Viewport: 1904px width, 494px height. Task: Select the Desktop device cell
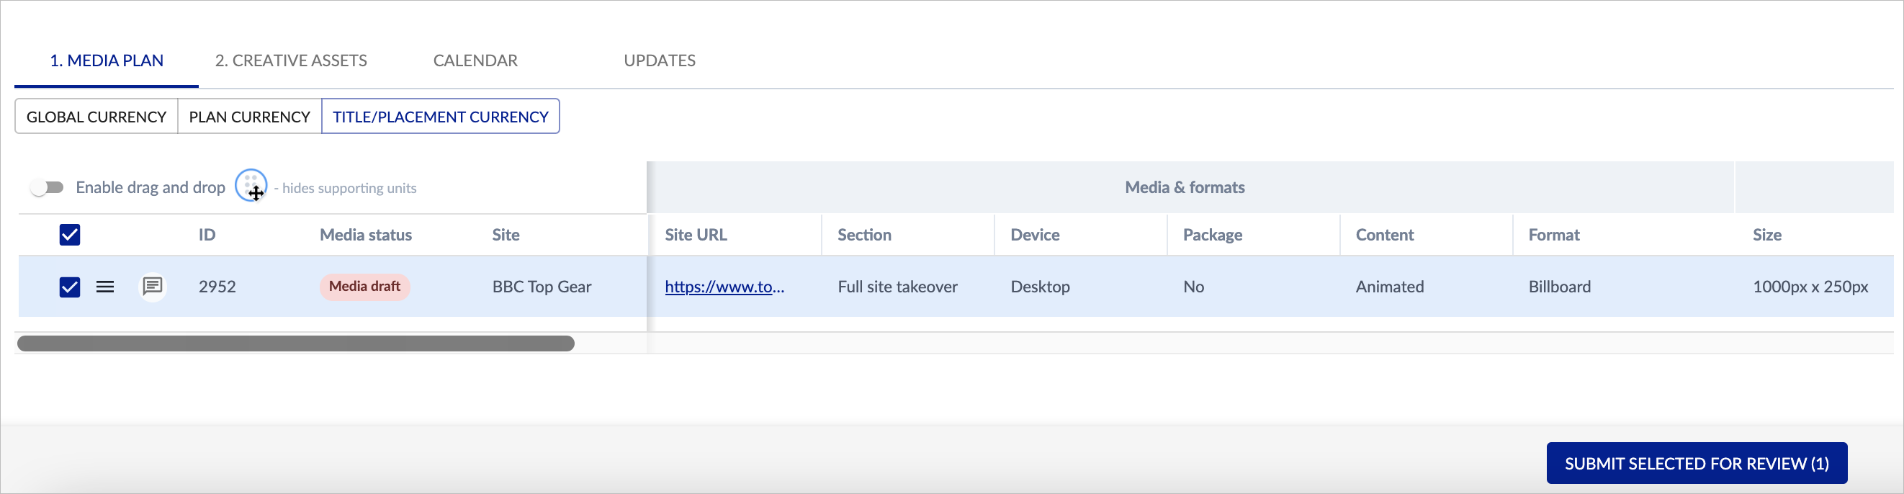pos(1040,286)
